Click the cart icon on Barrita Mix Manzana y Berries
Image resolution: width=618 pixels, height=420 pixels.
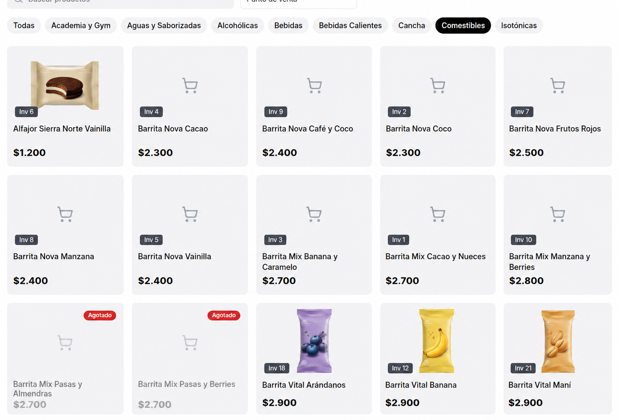pos(557,214)
